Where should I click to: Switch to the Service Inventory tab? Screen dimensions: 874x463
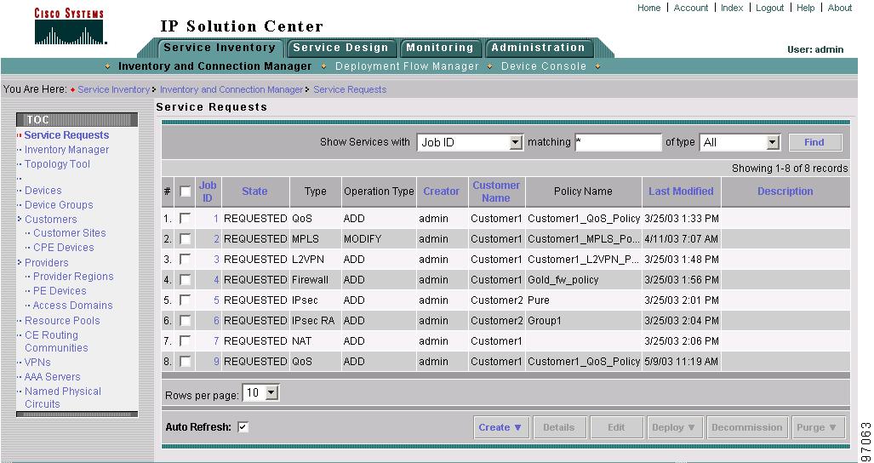(220, 48)
